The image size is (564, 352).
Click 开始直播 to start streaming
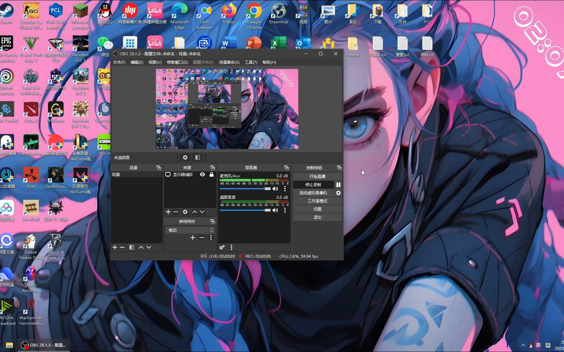point(317,176)
